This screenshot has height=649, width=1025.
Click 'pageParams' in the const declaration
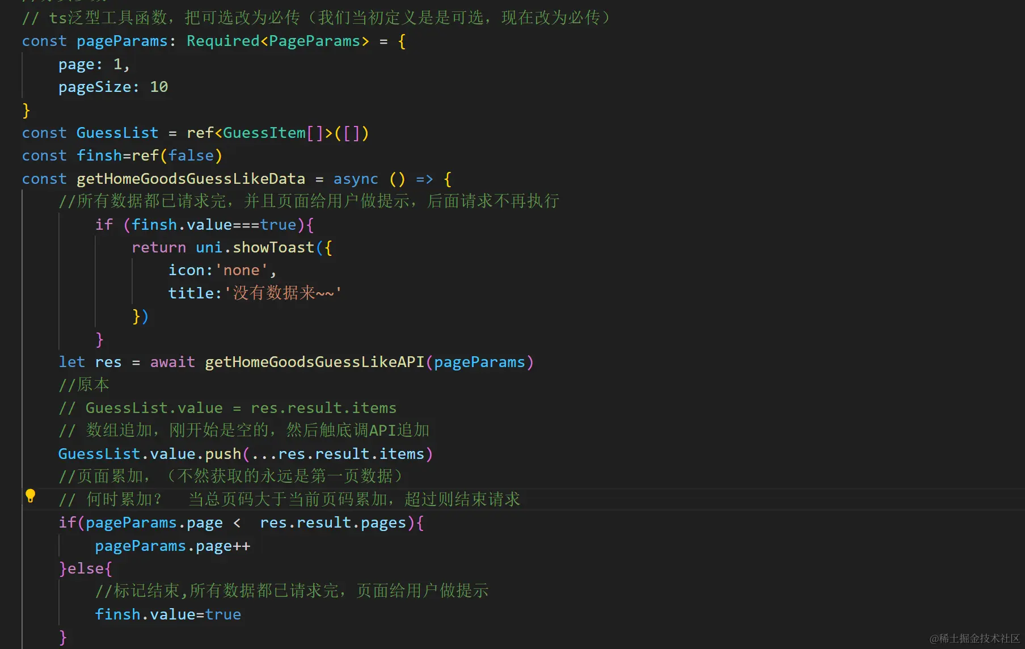[x=122, y=41]
